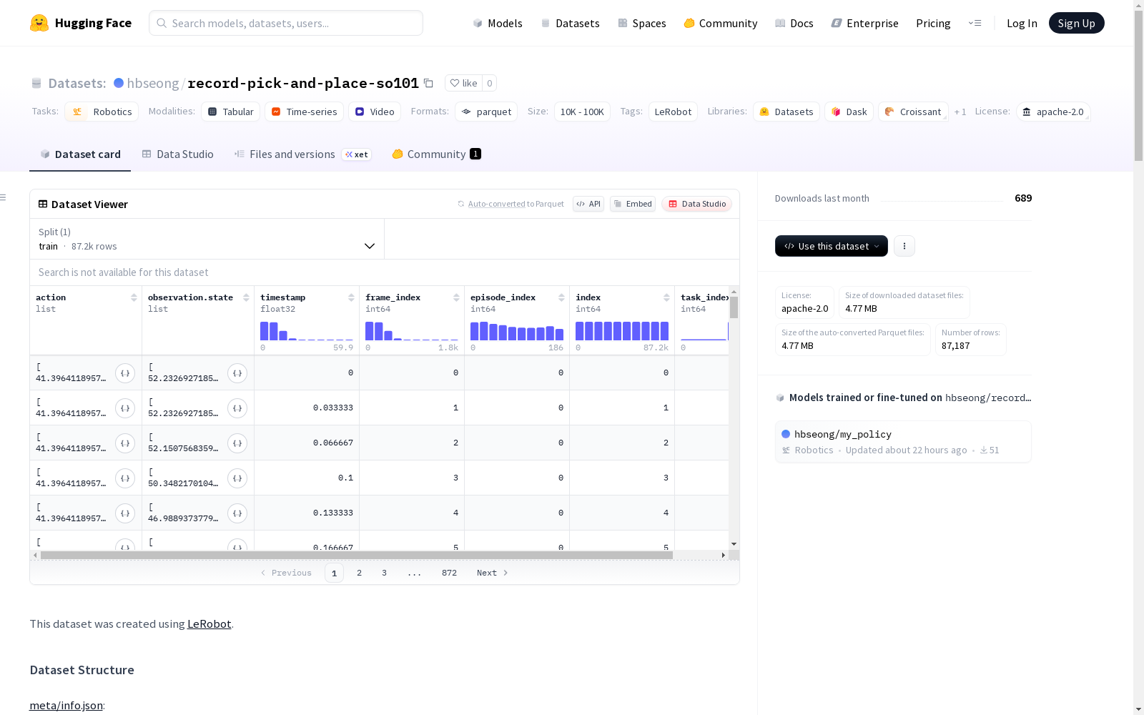Select the Croissant library tag
This screenshot has height=715, width=1144.
913,112
